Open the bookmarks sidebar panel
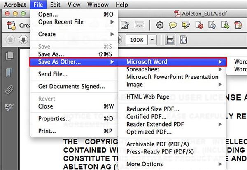This screenshot has width=247, height=170. [x=9, y=73]
